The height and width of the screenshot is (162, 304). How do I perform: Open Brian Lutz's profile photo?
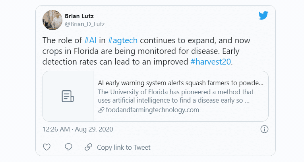point(52,20)
